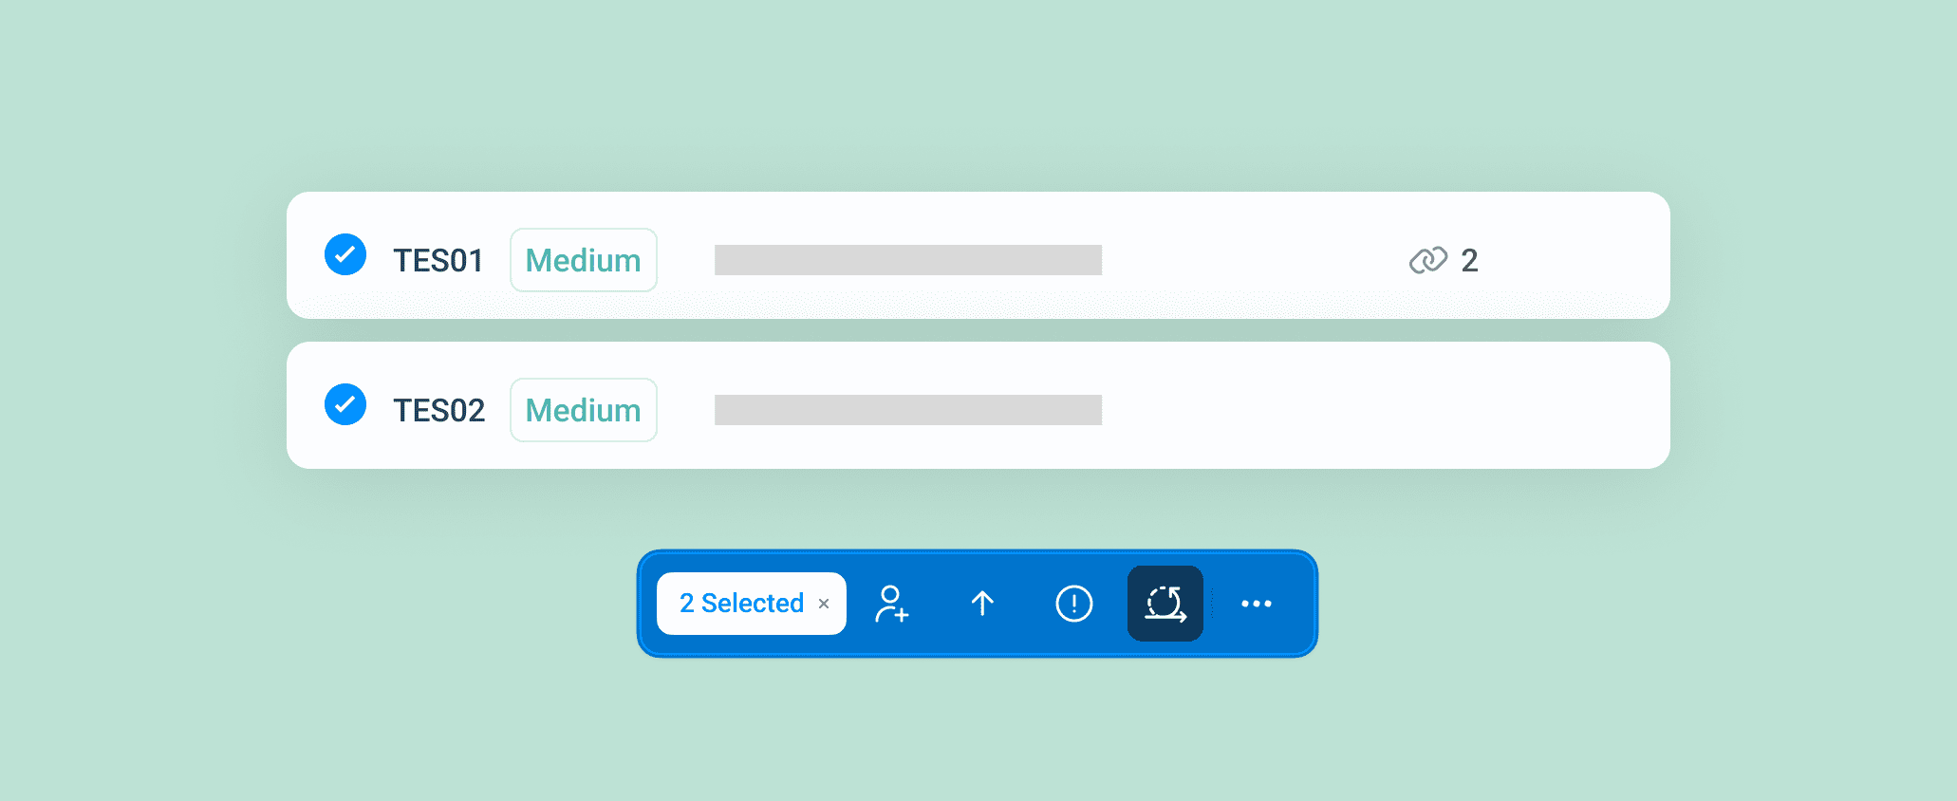Click the TES02 gray title placeholder
The height and width of the screenshot is (801, 1957).
coord(907,410)
